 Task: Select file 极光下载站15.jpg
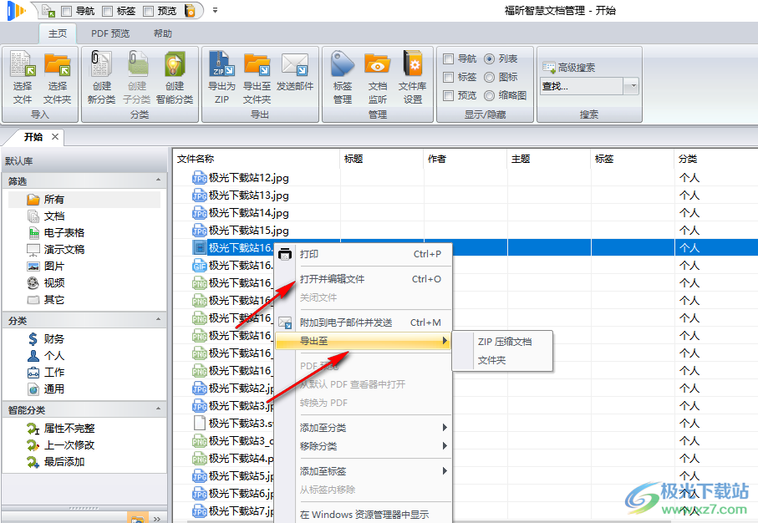[241, 231]
